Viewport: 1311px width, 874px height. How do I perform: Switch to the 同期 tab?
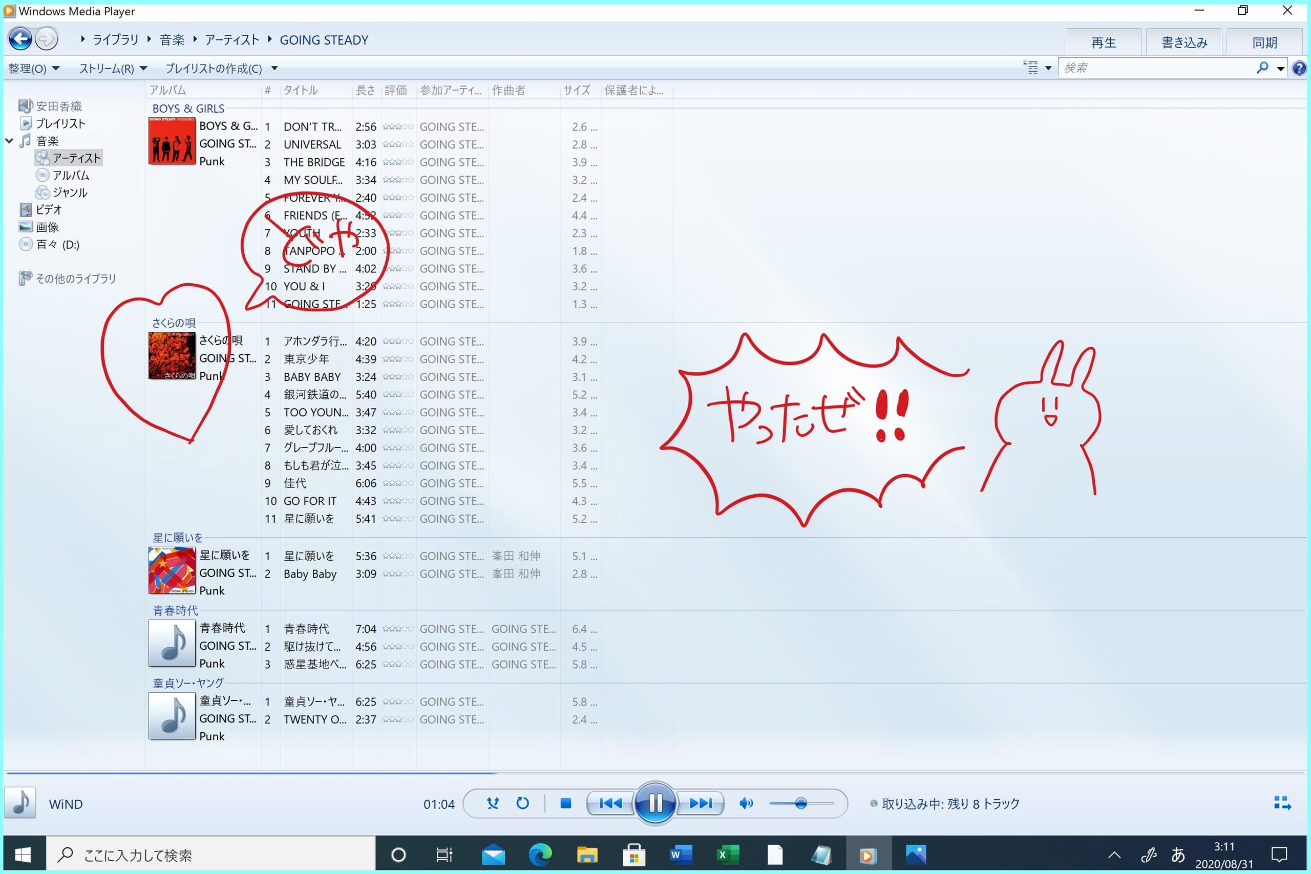tap(1264, 42)
